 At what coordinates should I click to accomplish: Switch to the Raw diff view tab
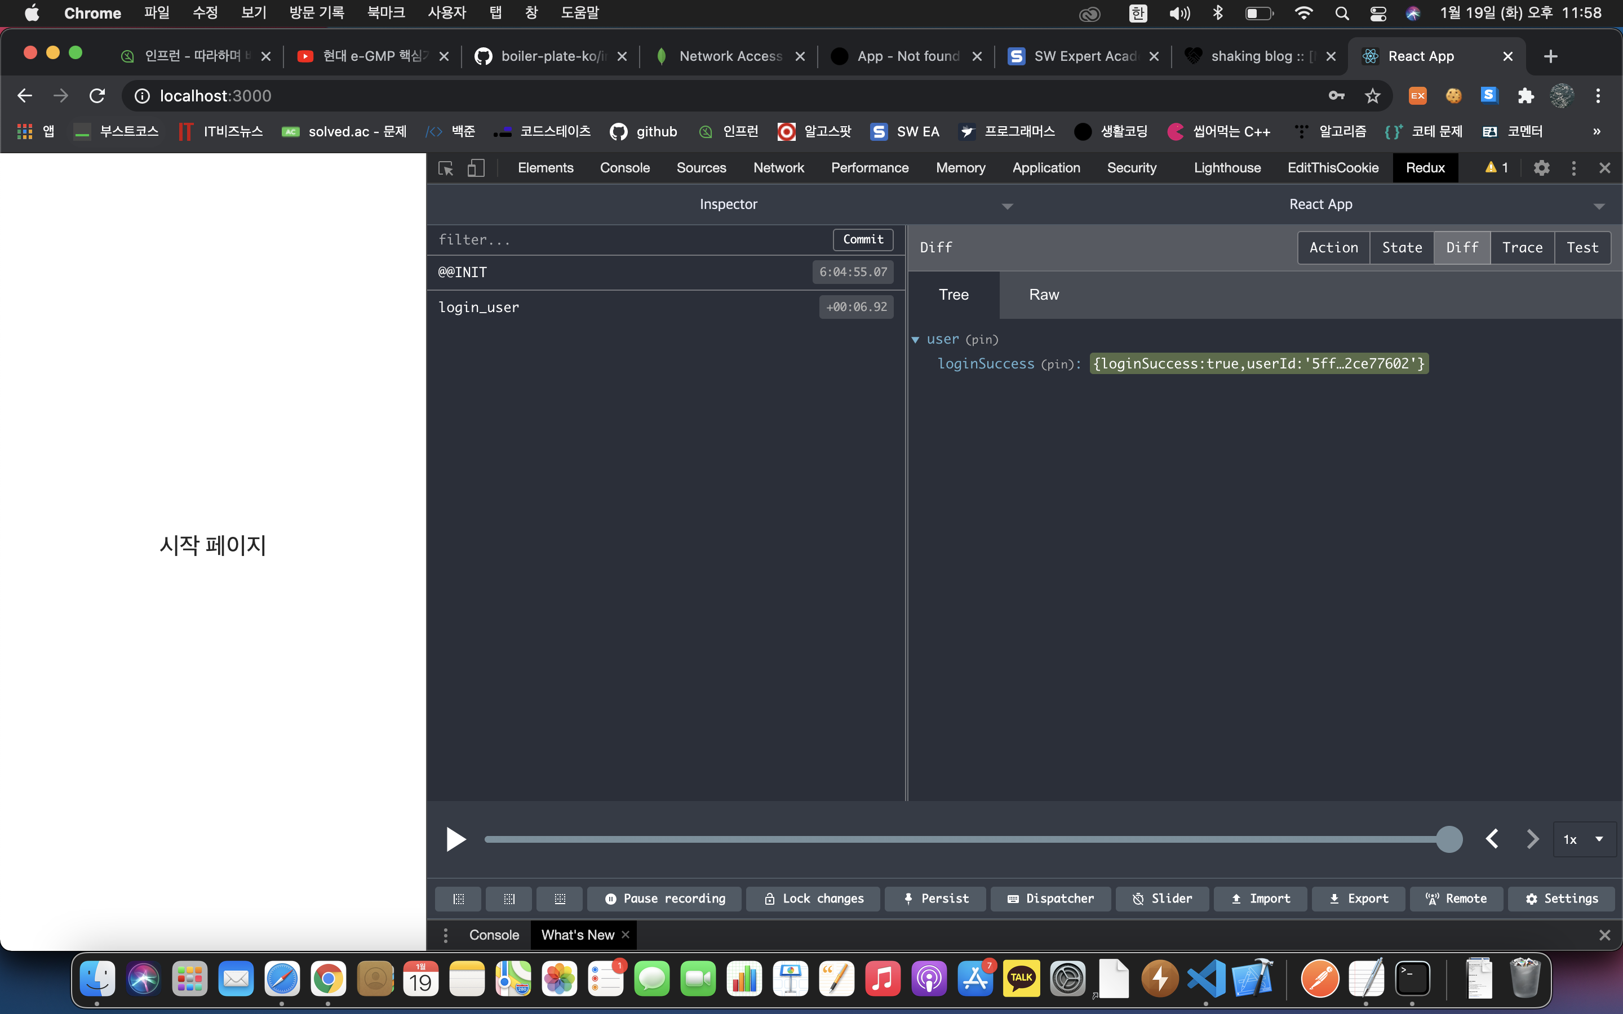(1044, 295)
